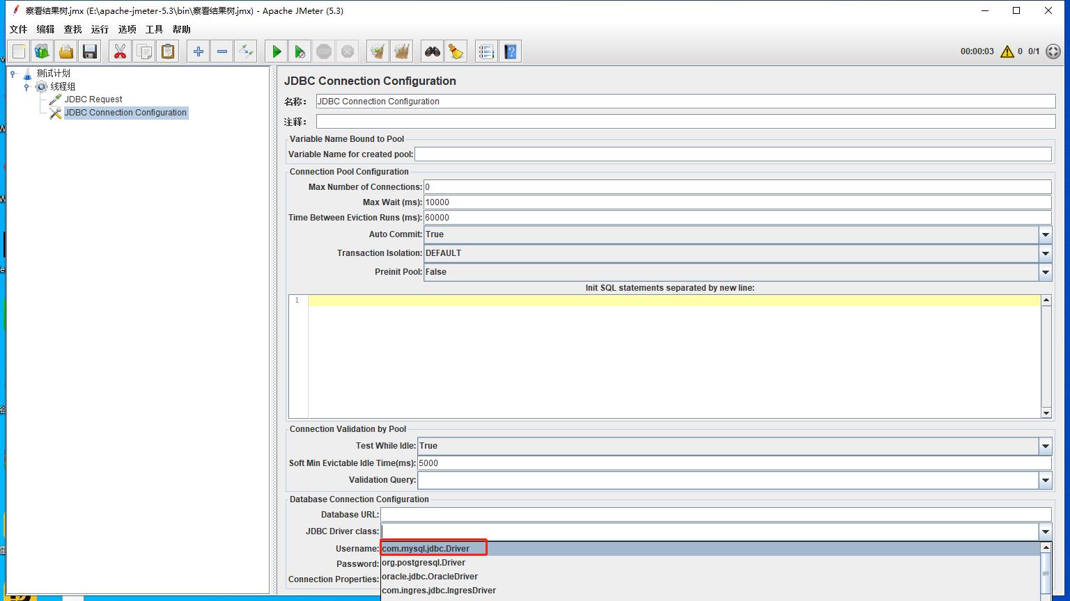Open the 查找 menu

[73, 29]
